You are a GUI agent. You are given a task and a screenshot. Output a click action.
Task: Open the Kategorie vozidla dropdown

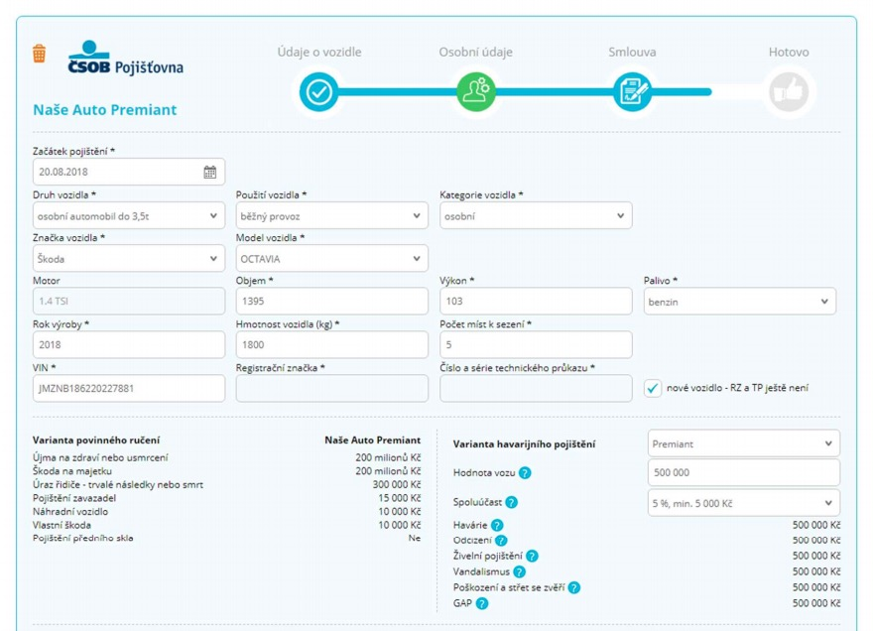click(x=536, y=215)
